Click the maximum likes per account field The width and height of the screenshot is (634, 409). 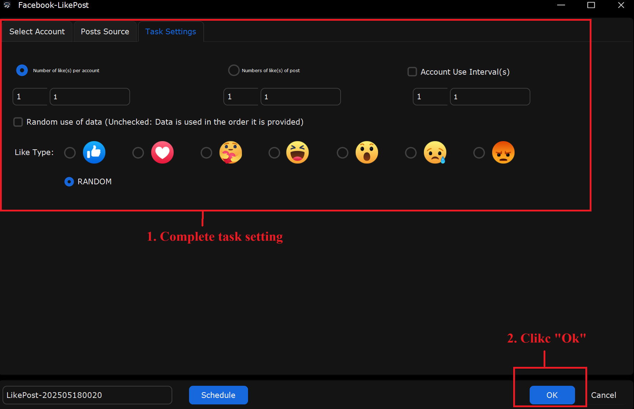coord(90,97)
